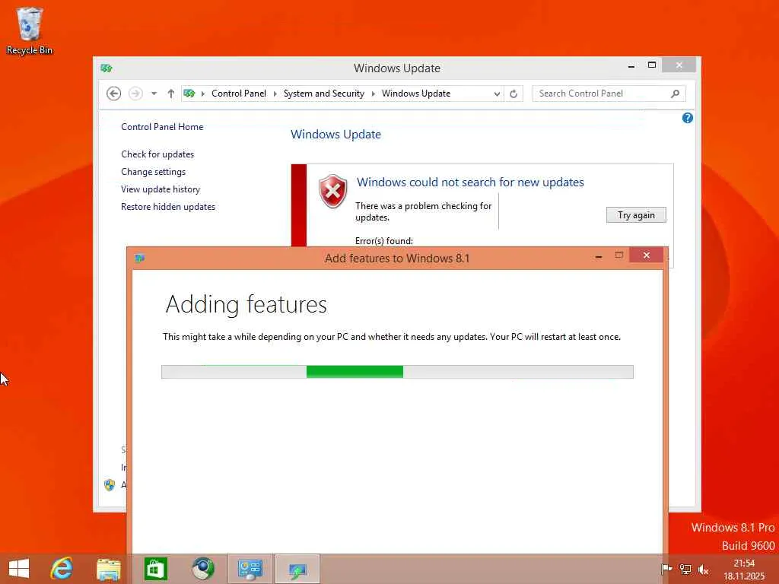Click the muted volume tray icon

click(703, 570)
